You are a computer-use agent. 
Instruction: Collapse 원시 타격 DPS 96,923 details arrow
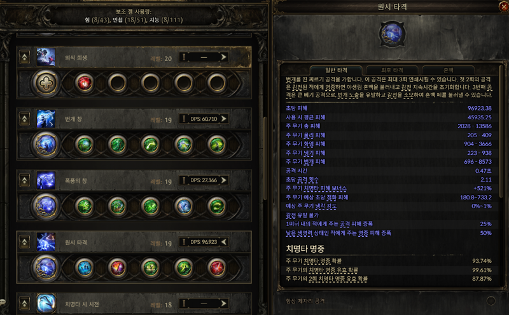pyautogui.click(x=224, y=242)
